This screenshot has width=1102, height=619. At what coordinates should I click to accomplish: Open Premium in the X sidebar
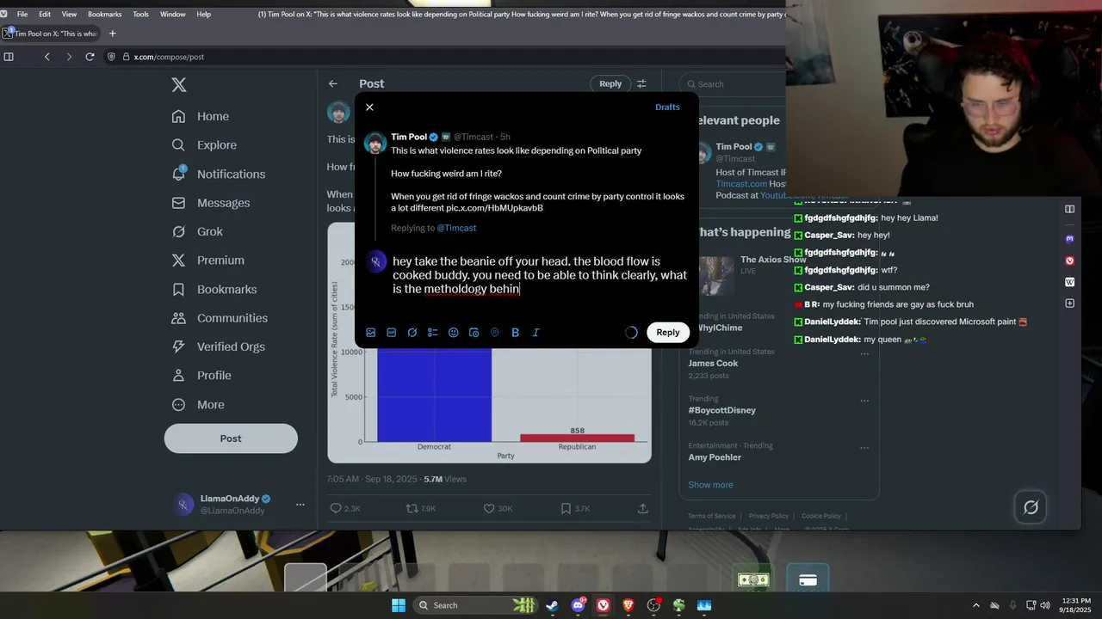(208, 260)
